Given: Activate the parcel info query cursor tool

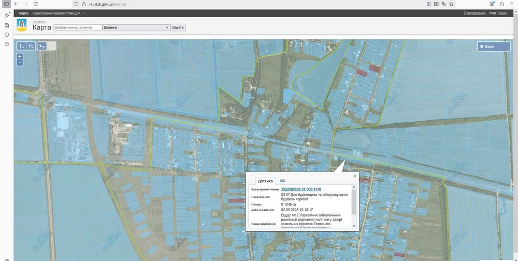Looking at the screenshot, I should (42, 46).
